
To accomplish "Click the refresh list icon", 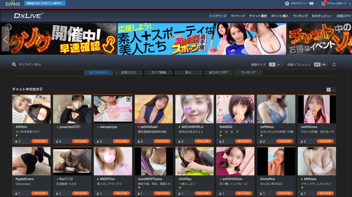I will [x=334, y=64].
